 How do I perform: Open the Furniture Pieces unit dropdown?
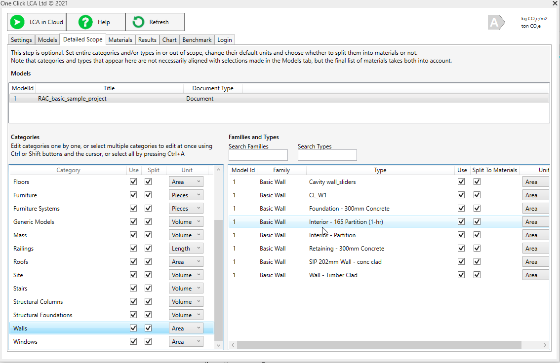pyautogui.click(x=186, y=195)
